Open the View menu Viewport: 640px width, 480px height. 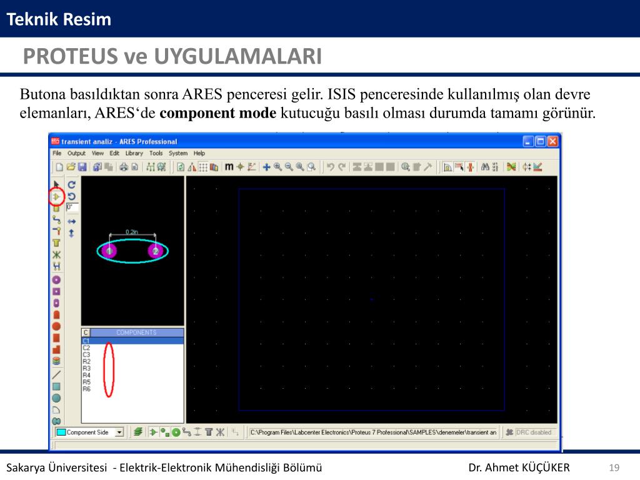[x=97, y=153]
